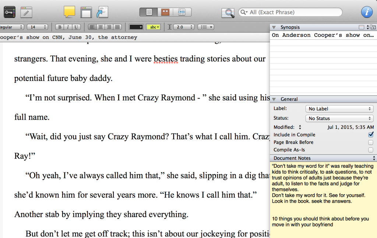
Task: Apply center text alignment
Action: (x=99, y=27)
